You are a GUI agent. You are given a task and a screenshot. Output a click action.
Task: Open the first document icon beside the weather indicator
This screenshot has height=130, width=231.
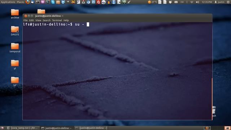click(160, 2)
